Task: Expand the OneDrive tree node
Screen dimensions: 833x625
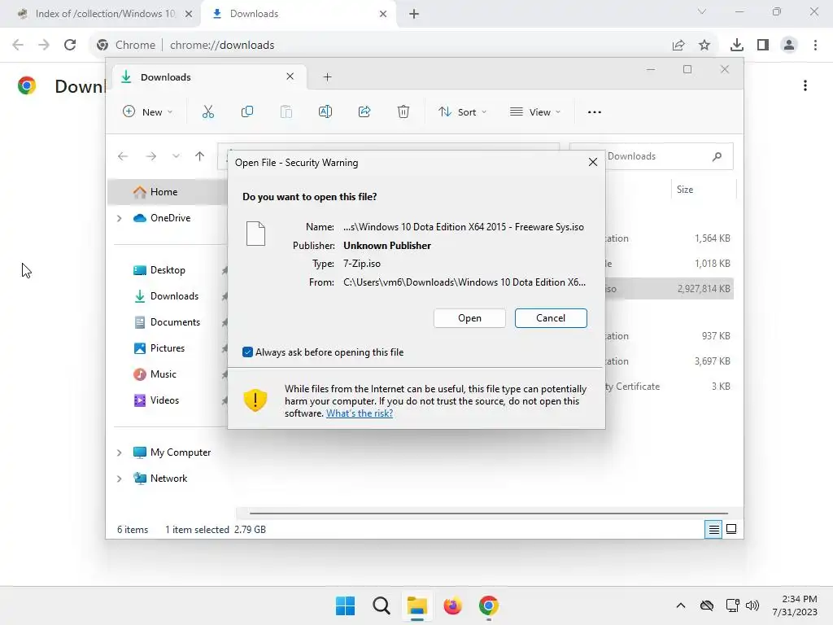Action: pyautogui.click(x=119, y=218)
